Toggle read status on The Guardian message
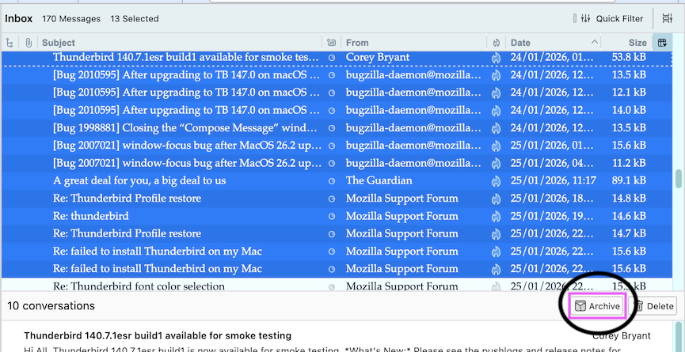685x352 pixels. pos(331,180)
